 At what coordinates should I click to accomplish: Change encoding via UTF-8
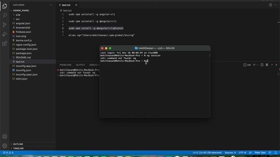pos(242,153)
